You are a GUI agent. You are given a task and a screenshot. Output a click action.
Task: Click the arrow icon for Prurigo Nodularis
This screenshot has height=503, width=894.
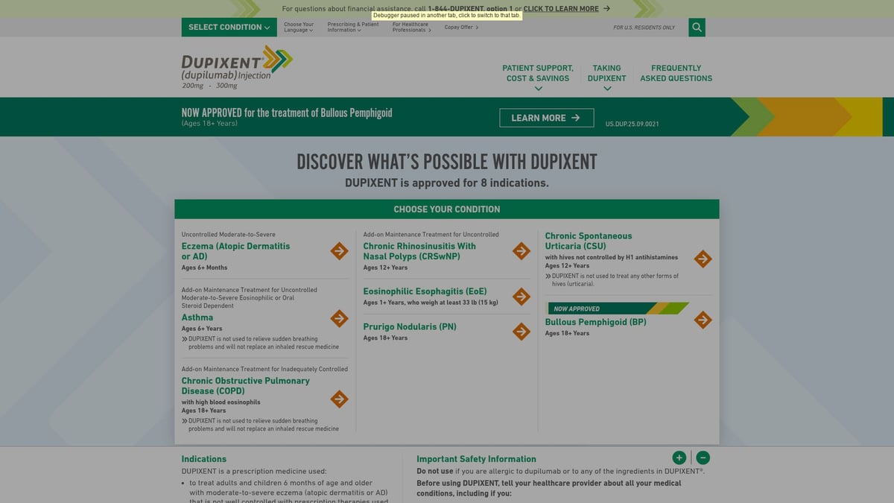click(x=521, y=331)
